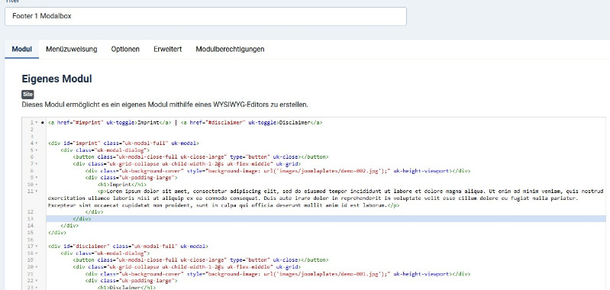Click the '#disclaimer' href in line 1
Viewport: 610px width, 290px height.
pos(227,122)
